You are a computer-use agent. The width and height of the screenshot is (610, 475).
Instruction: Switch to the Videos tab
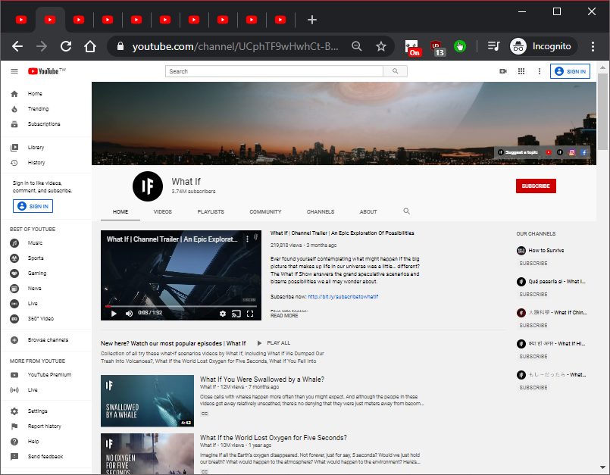163,211
